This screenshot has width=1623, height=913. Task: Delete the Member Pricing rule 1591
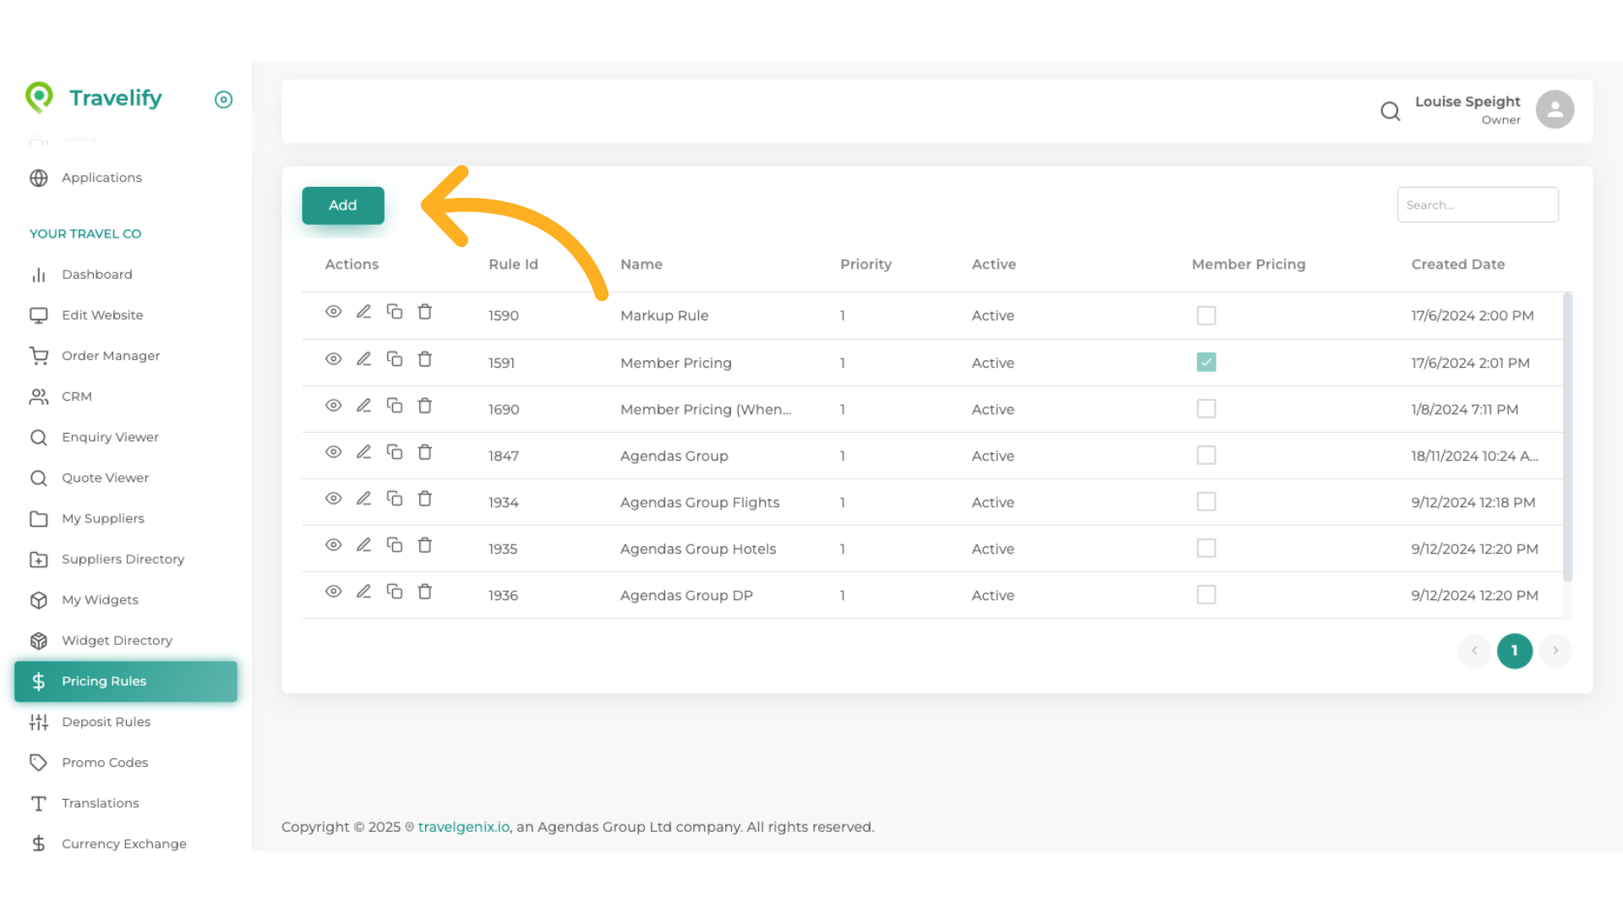[425, 359]
